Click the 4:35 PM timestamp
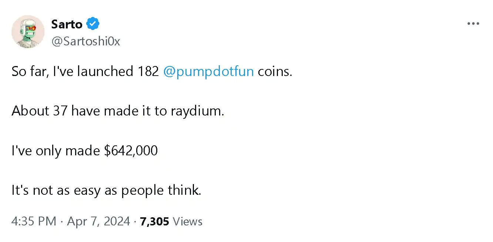The width and height of the screenshot is (493, 242). (x=34, y=221)
